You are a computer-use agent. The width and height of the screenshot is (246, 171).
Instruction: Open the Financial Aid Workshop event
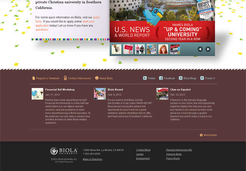[60, 90]
